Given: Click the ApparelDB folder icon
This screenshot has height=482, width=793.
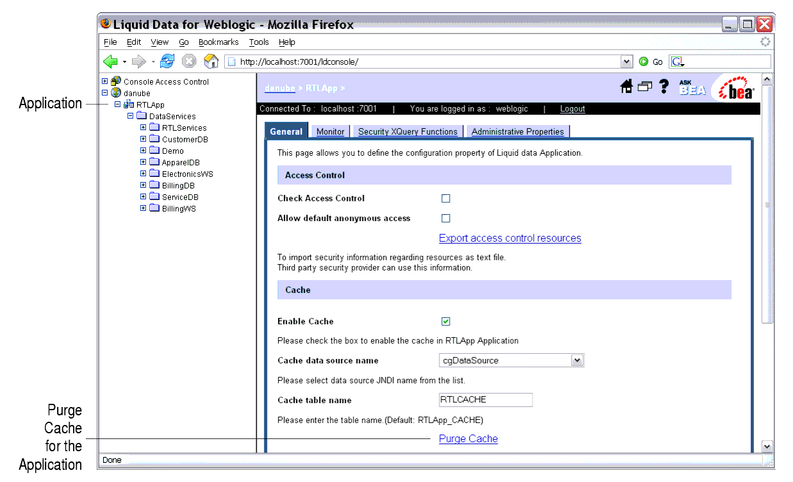Looking at the screenshot, I should (x=154, y=162).
